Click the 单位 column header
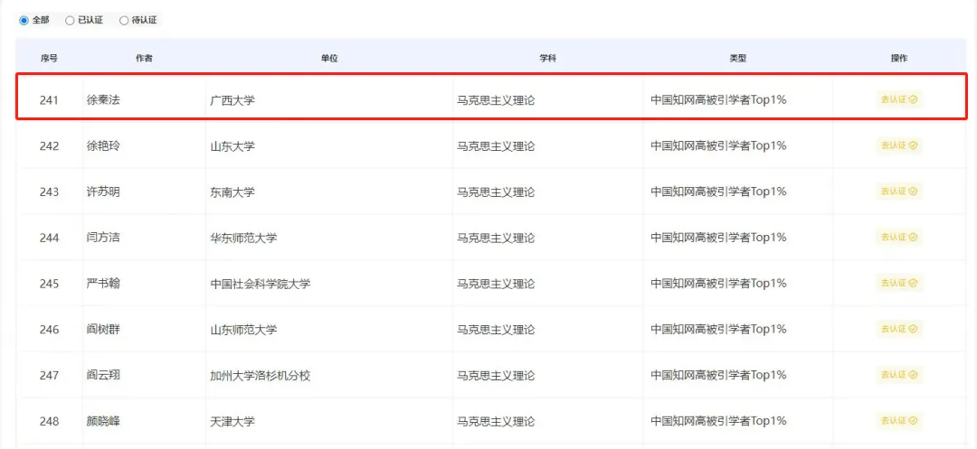 coord(329,58)
